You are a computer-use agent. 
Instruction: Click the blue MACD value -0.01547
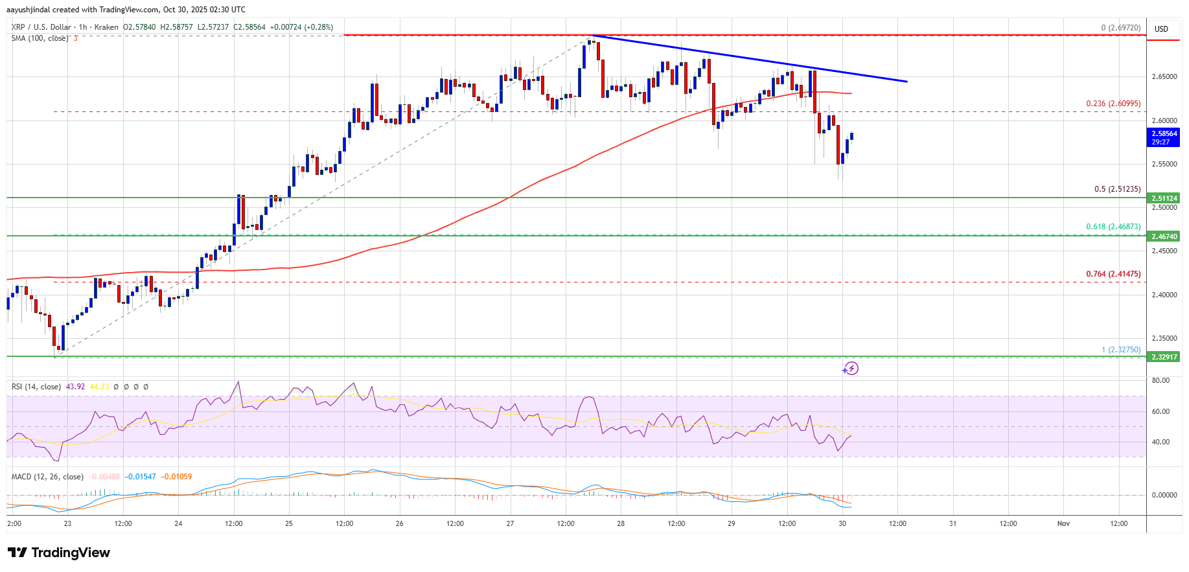point(141,477)
